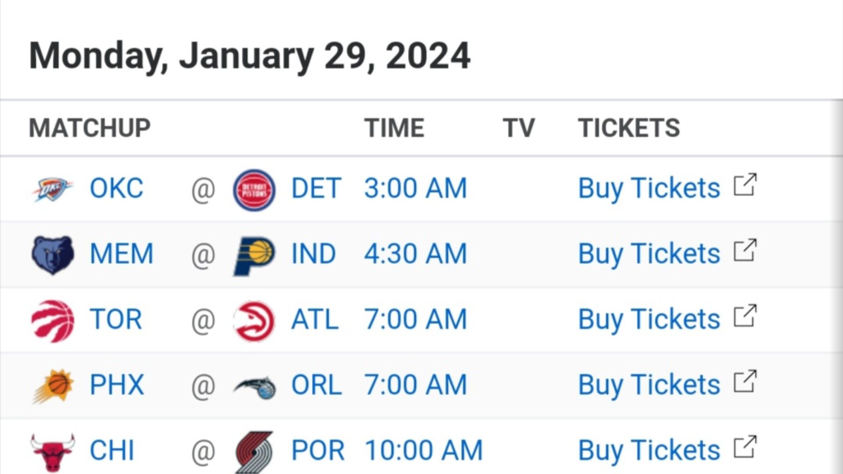Click the Phoenix Suns logo
The image size is (843, 474).
point(53,386)
